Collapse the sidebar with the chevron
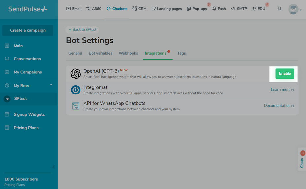 point(53,167)
